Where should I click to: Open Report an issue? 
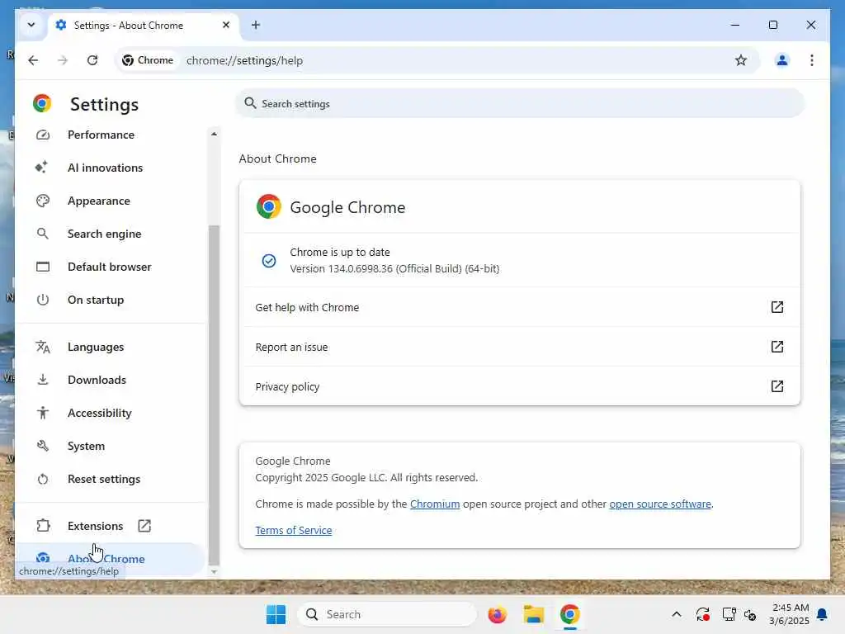pos(519,347)
